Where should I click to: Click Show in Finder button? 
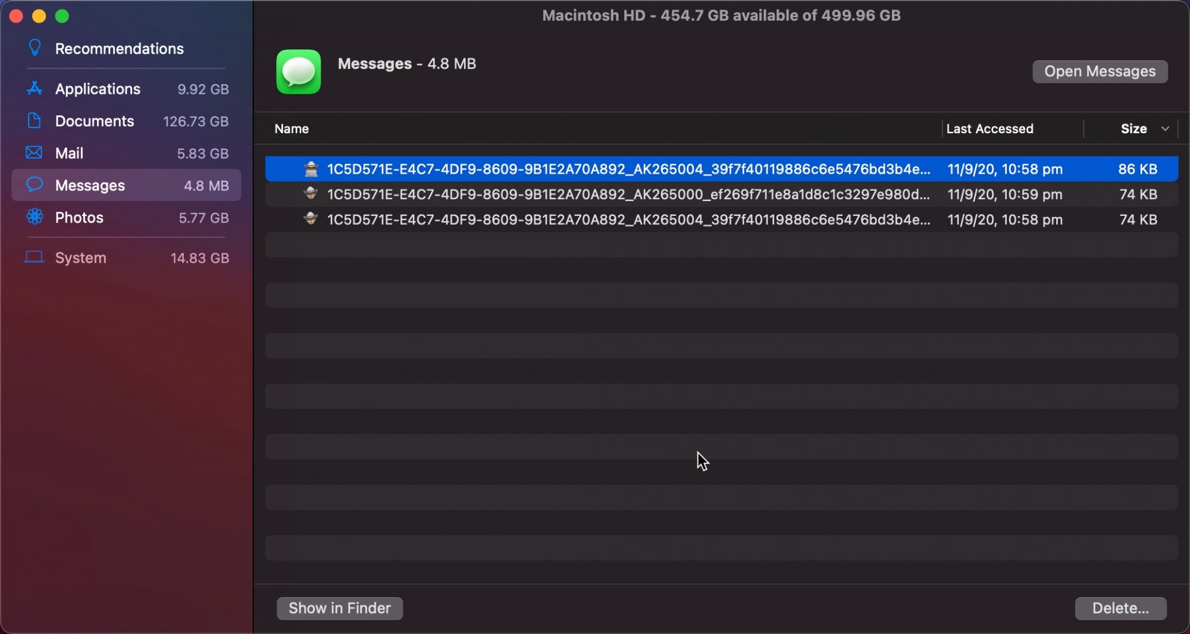tap(340, 608)
